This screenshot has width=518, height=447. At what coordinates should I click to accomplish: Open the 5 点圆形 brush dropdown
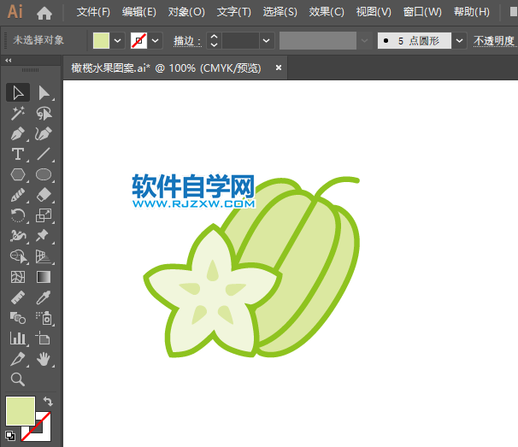pyautogui.click(x=460, y=40)
